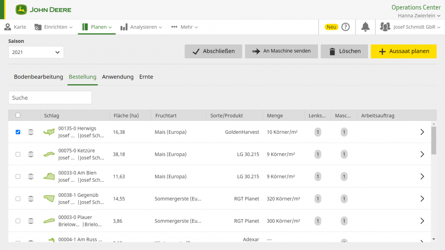Check the 00003-0 Plauer row checkbox
This screenshot has width=445, height=250.
click(x=18, y=221)
